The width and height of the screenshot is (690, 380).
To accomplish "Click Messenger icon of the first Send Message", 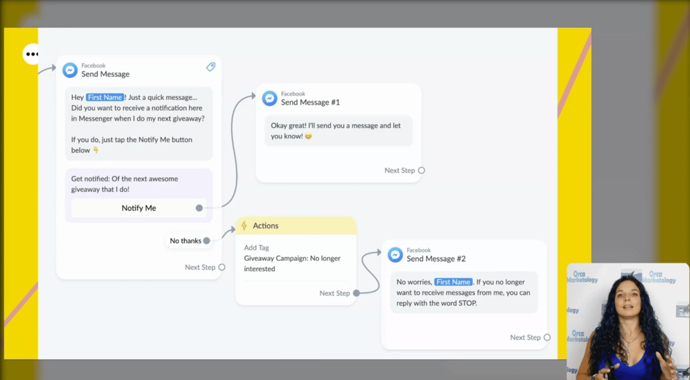I will tap(70, 70).
